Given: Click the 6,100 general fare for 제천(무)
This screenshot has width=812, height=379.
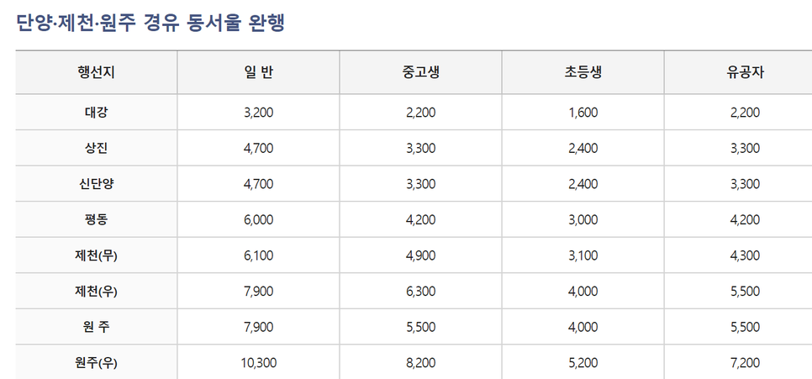Looking at the screenshot, I should [x=258, y=255].
